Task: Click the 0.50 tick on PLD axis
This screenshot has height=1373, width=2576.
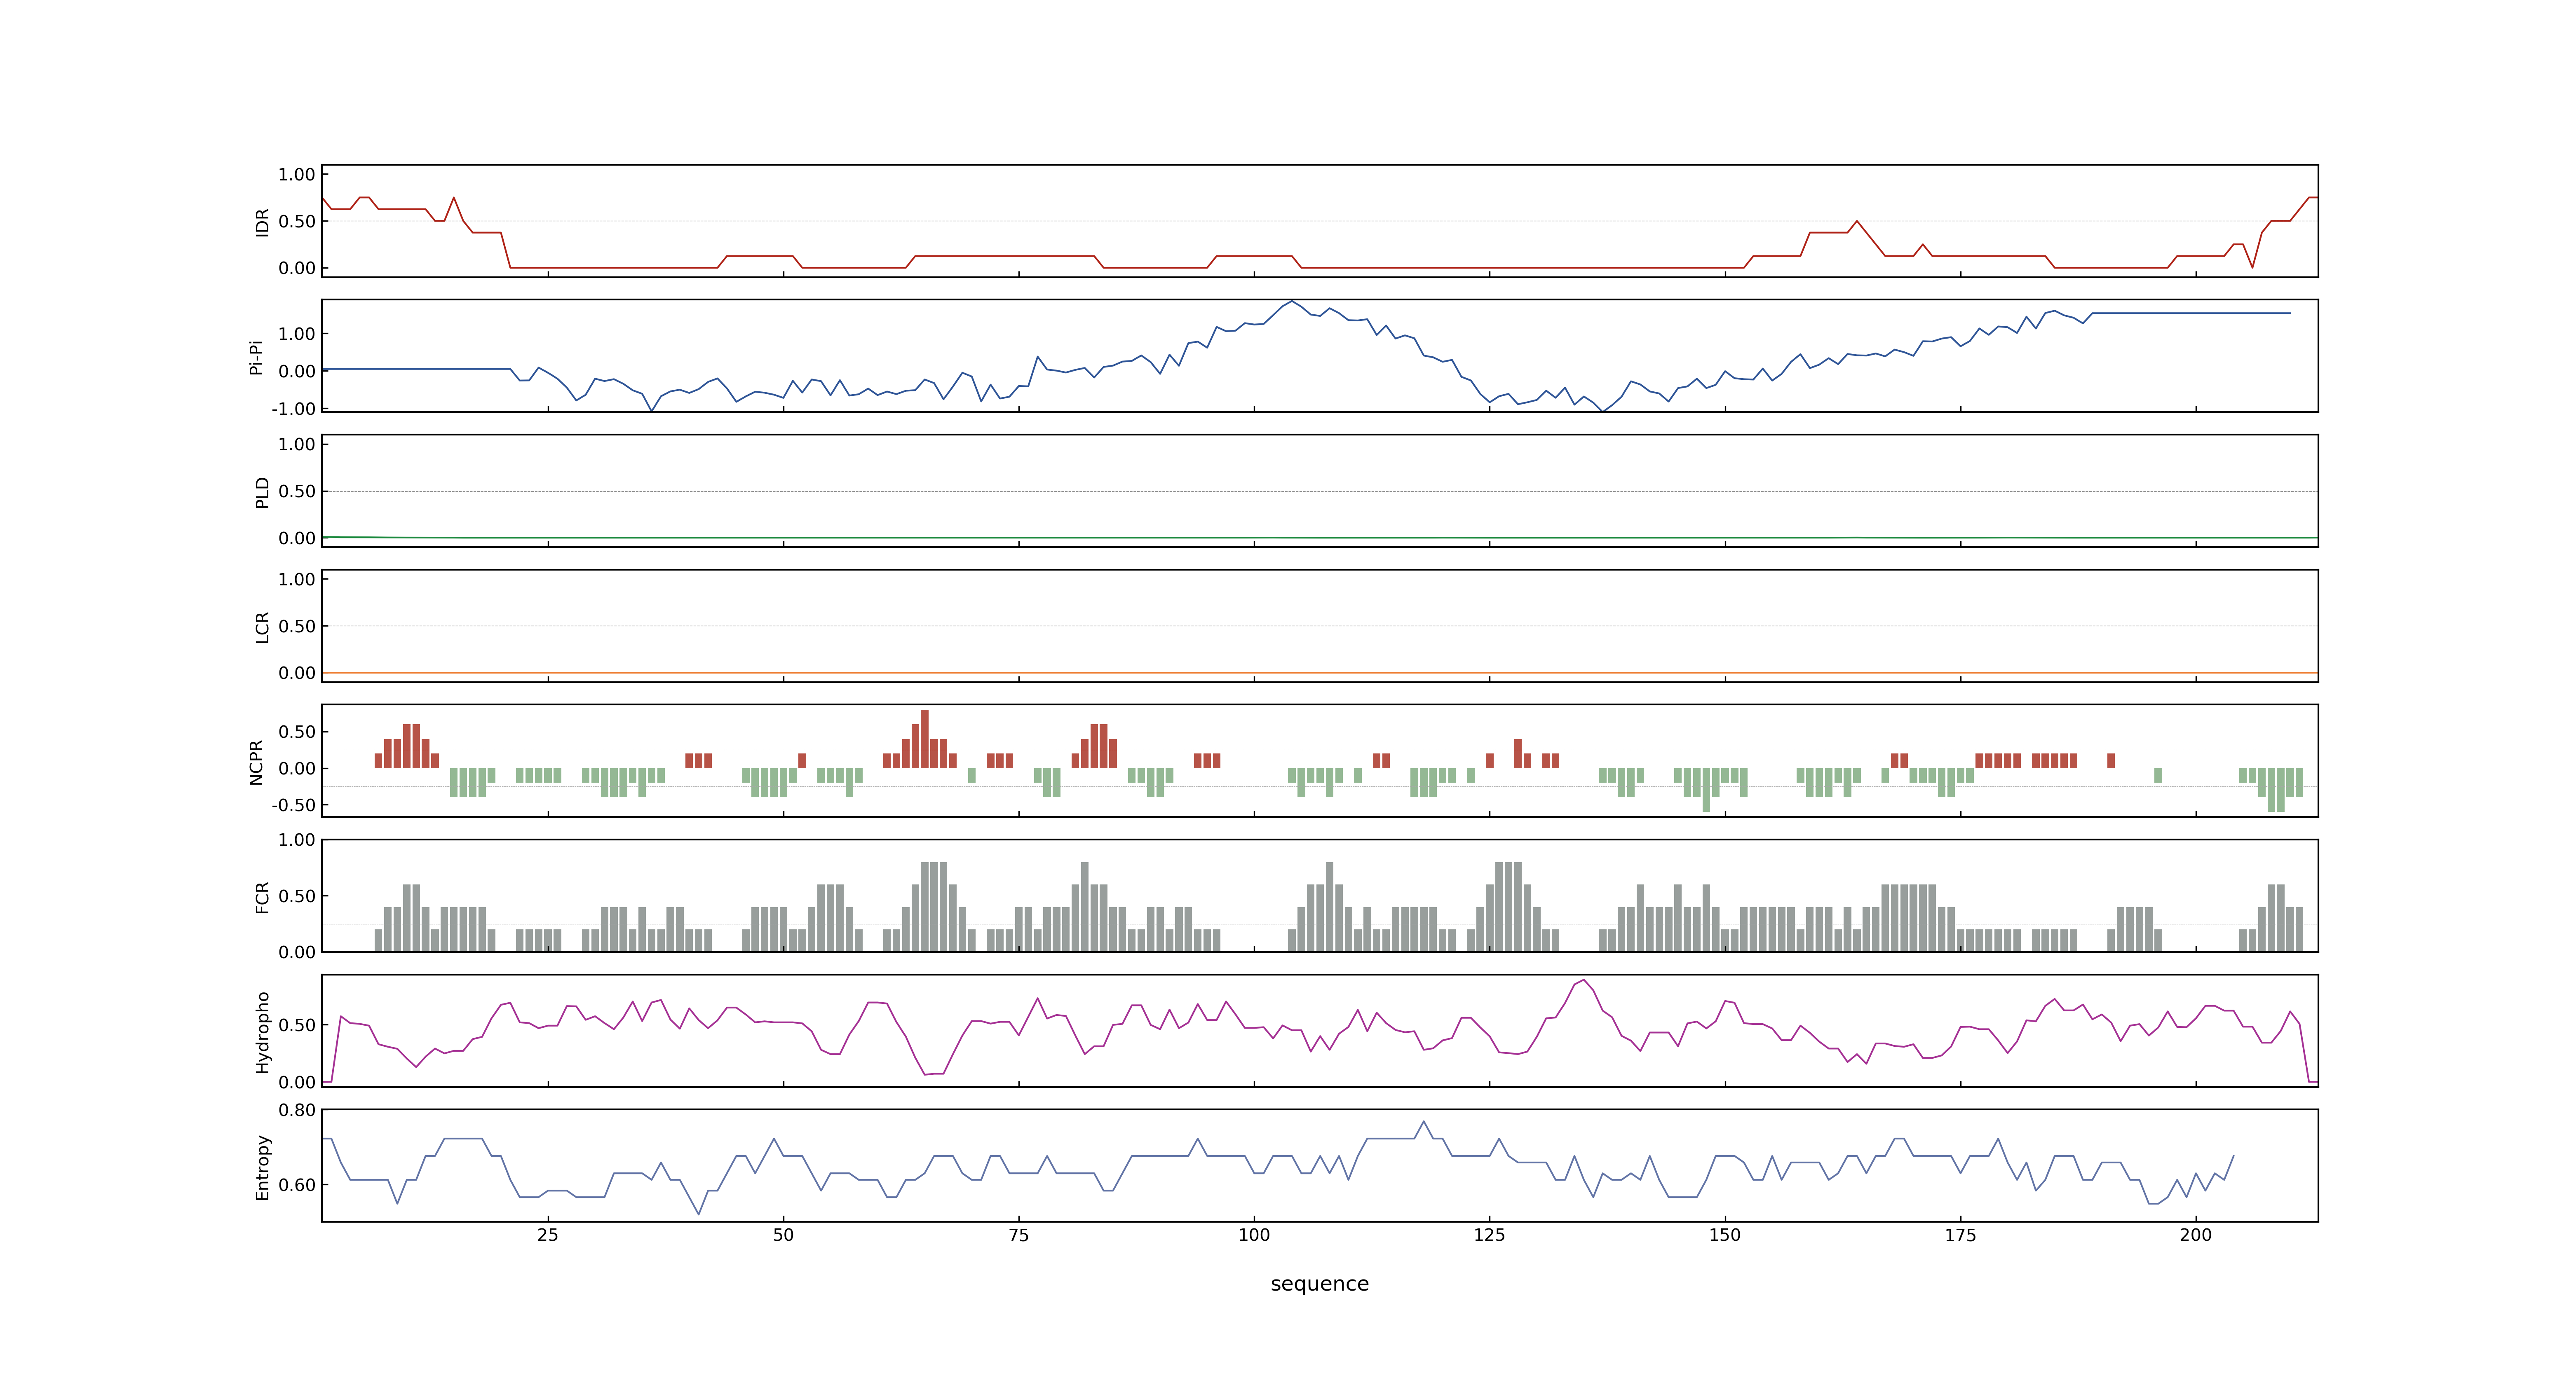Action: [x=297, y=491]
